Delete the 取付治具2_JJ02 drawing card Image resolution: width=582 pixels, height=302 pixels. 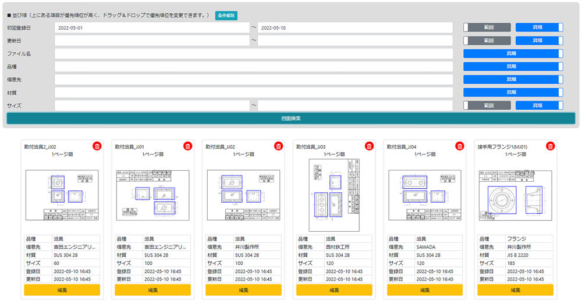point(97,146)
